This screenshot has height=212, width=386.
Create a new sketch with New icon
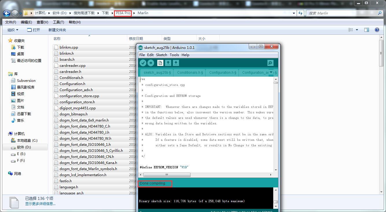coord(160,63)
